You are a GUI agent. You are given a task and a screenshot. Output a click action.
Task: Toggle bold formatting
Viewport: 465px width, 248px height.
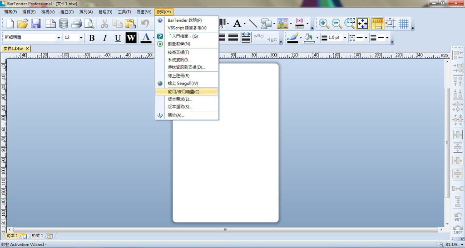click(x=92, y=38)
